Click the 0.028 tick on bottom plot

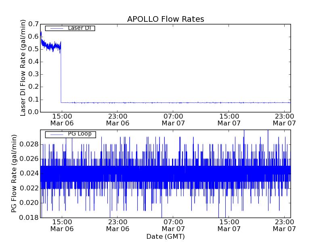[x=30, y=144]
